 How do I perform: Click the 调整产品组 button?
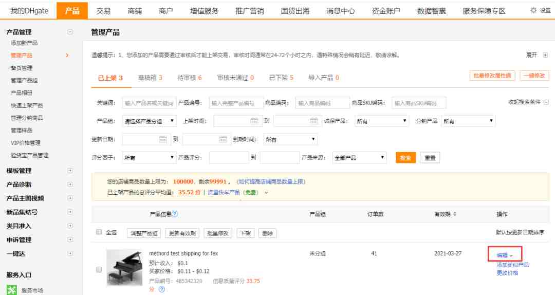point(144,233)
